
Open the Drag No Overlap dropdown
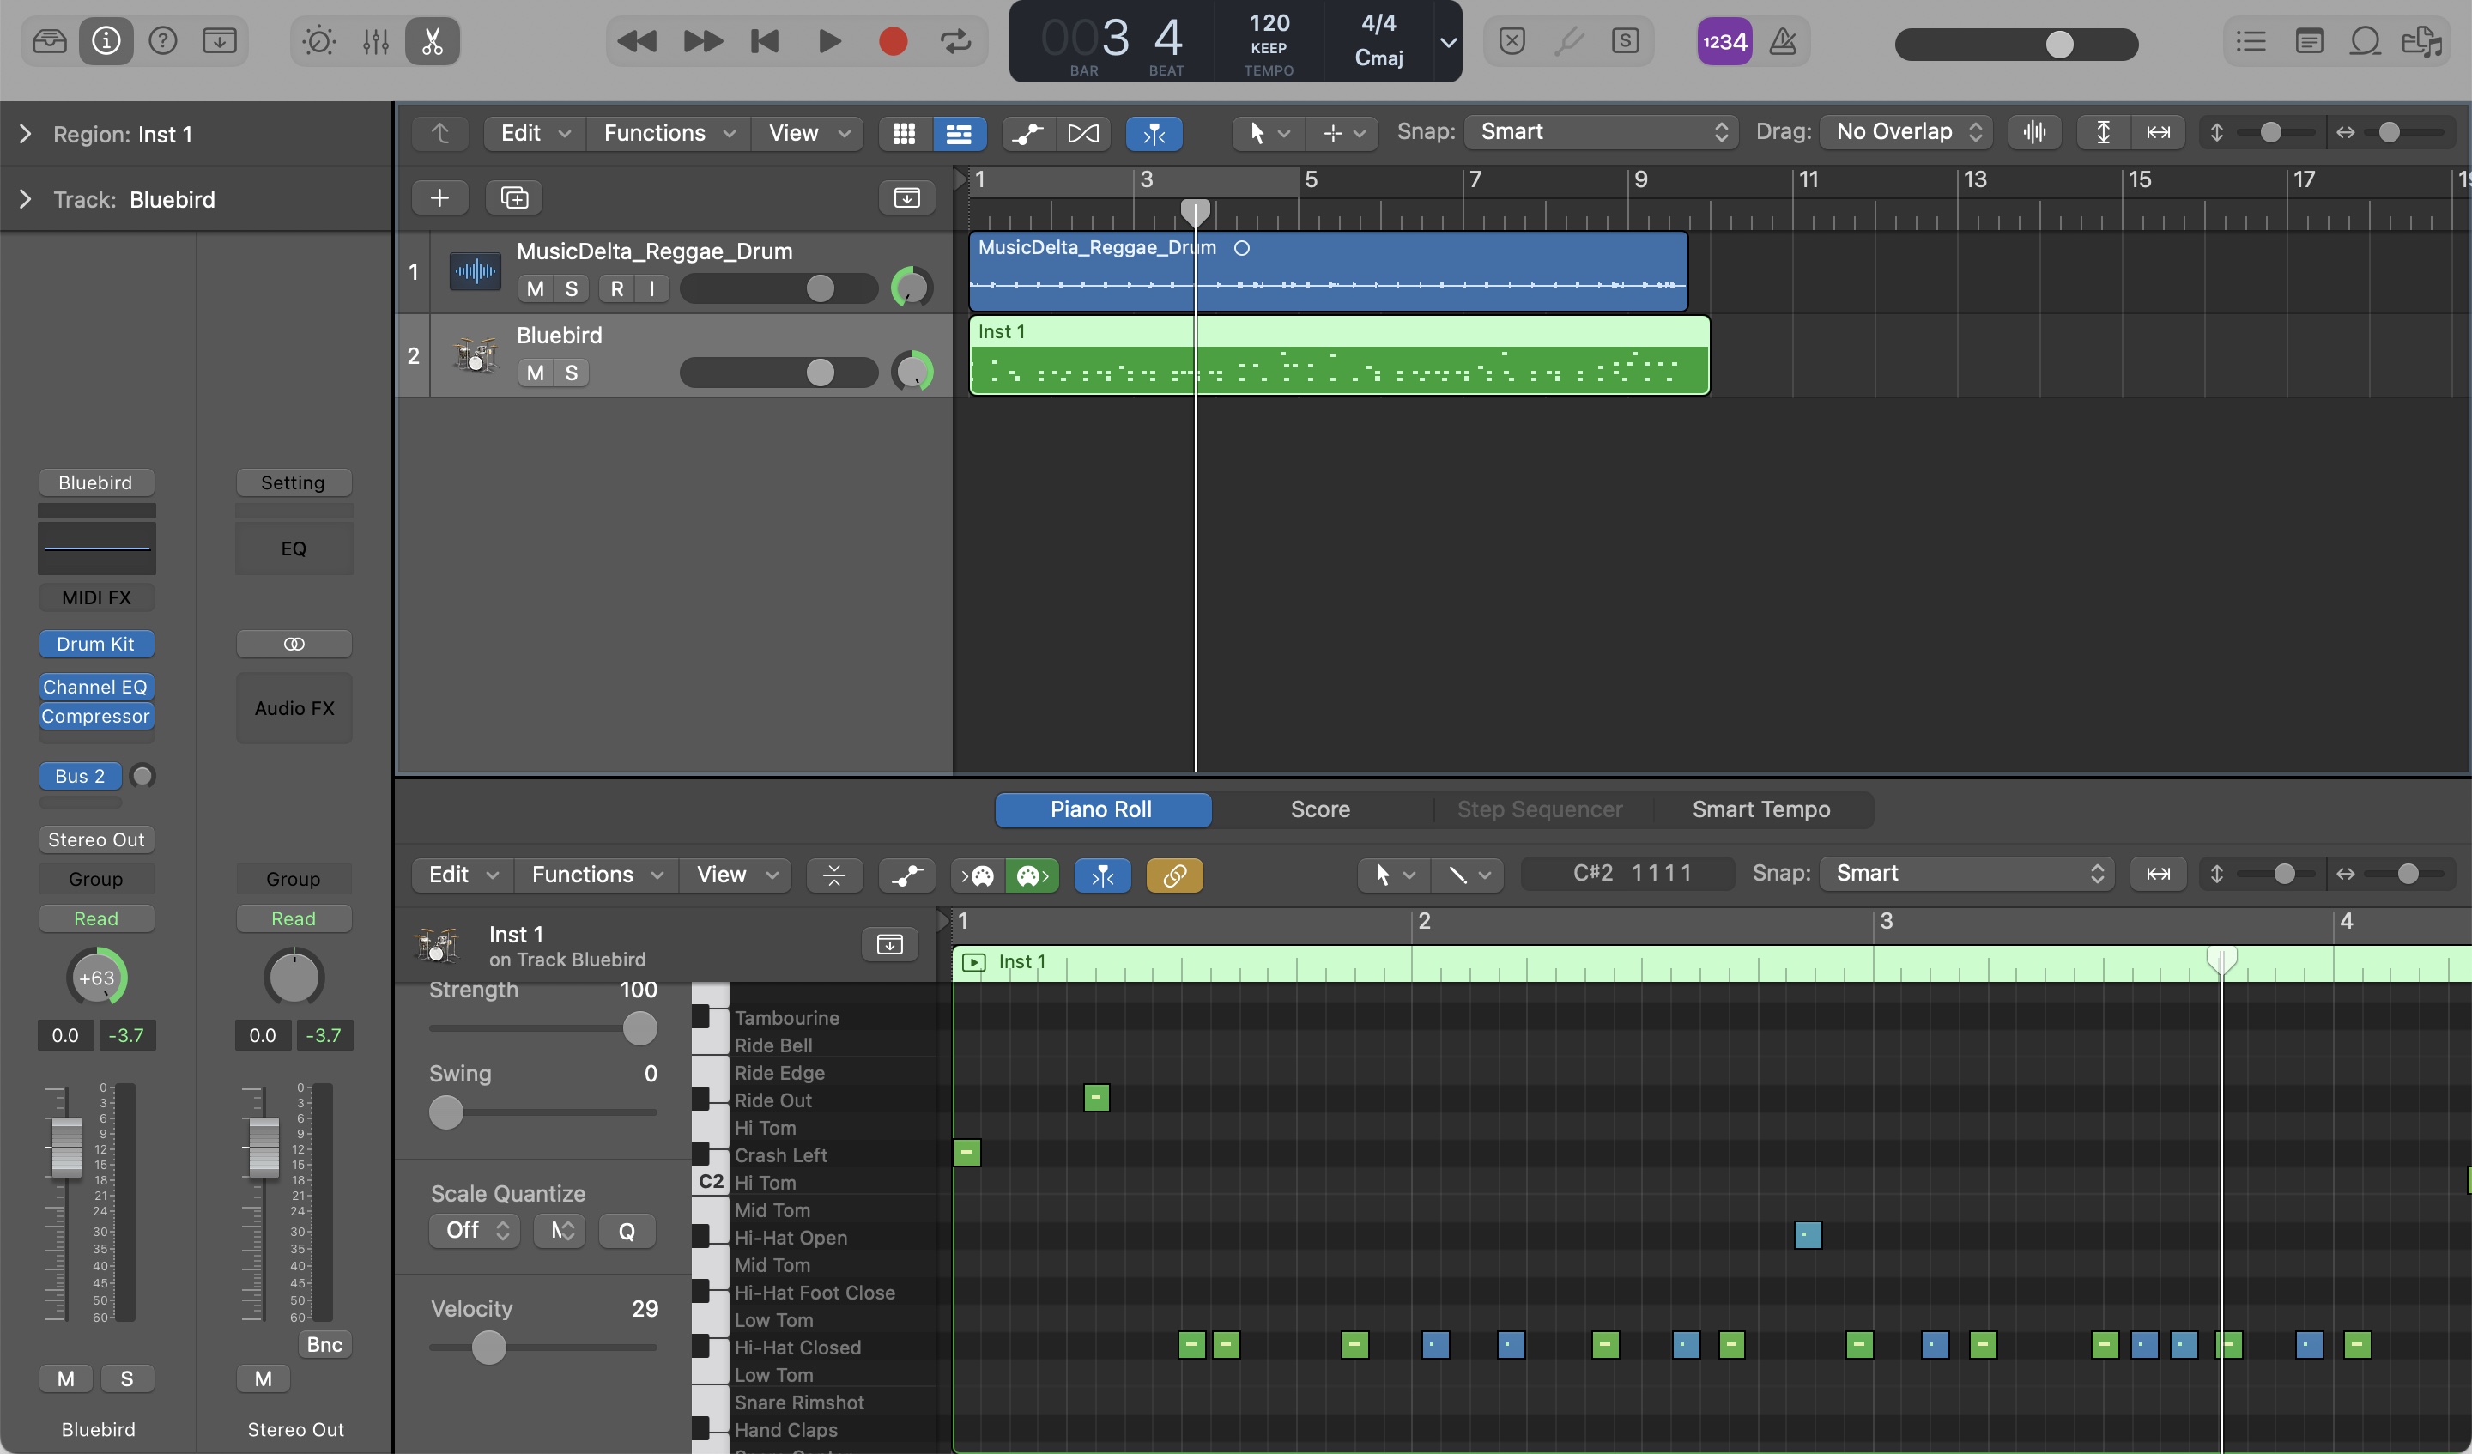tap(1906, 131)
